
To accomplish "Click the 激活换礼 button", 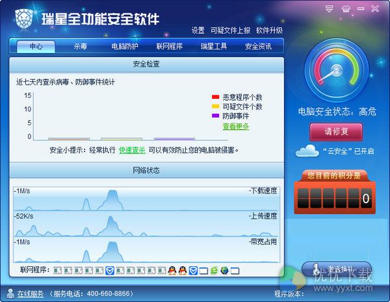I will (x=337, y=270).
